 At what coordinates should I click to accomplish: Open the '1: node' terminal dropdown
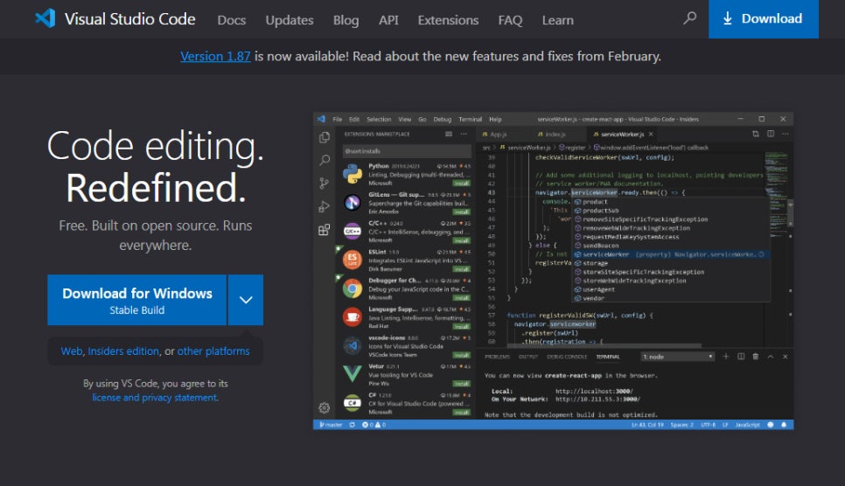(677, 357)
